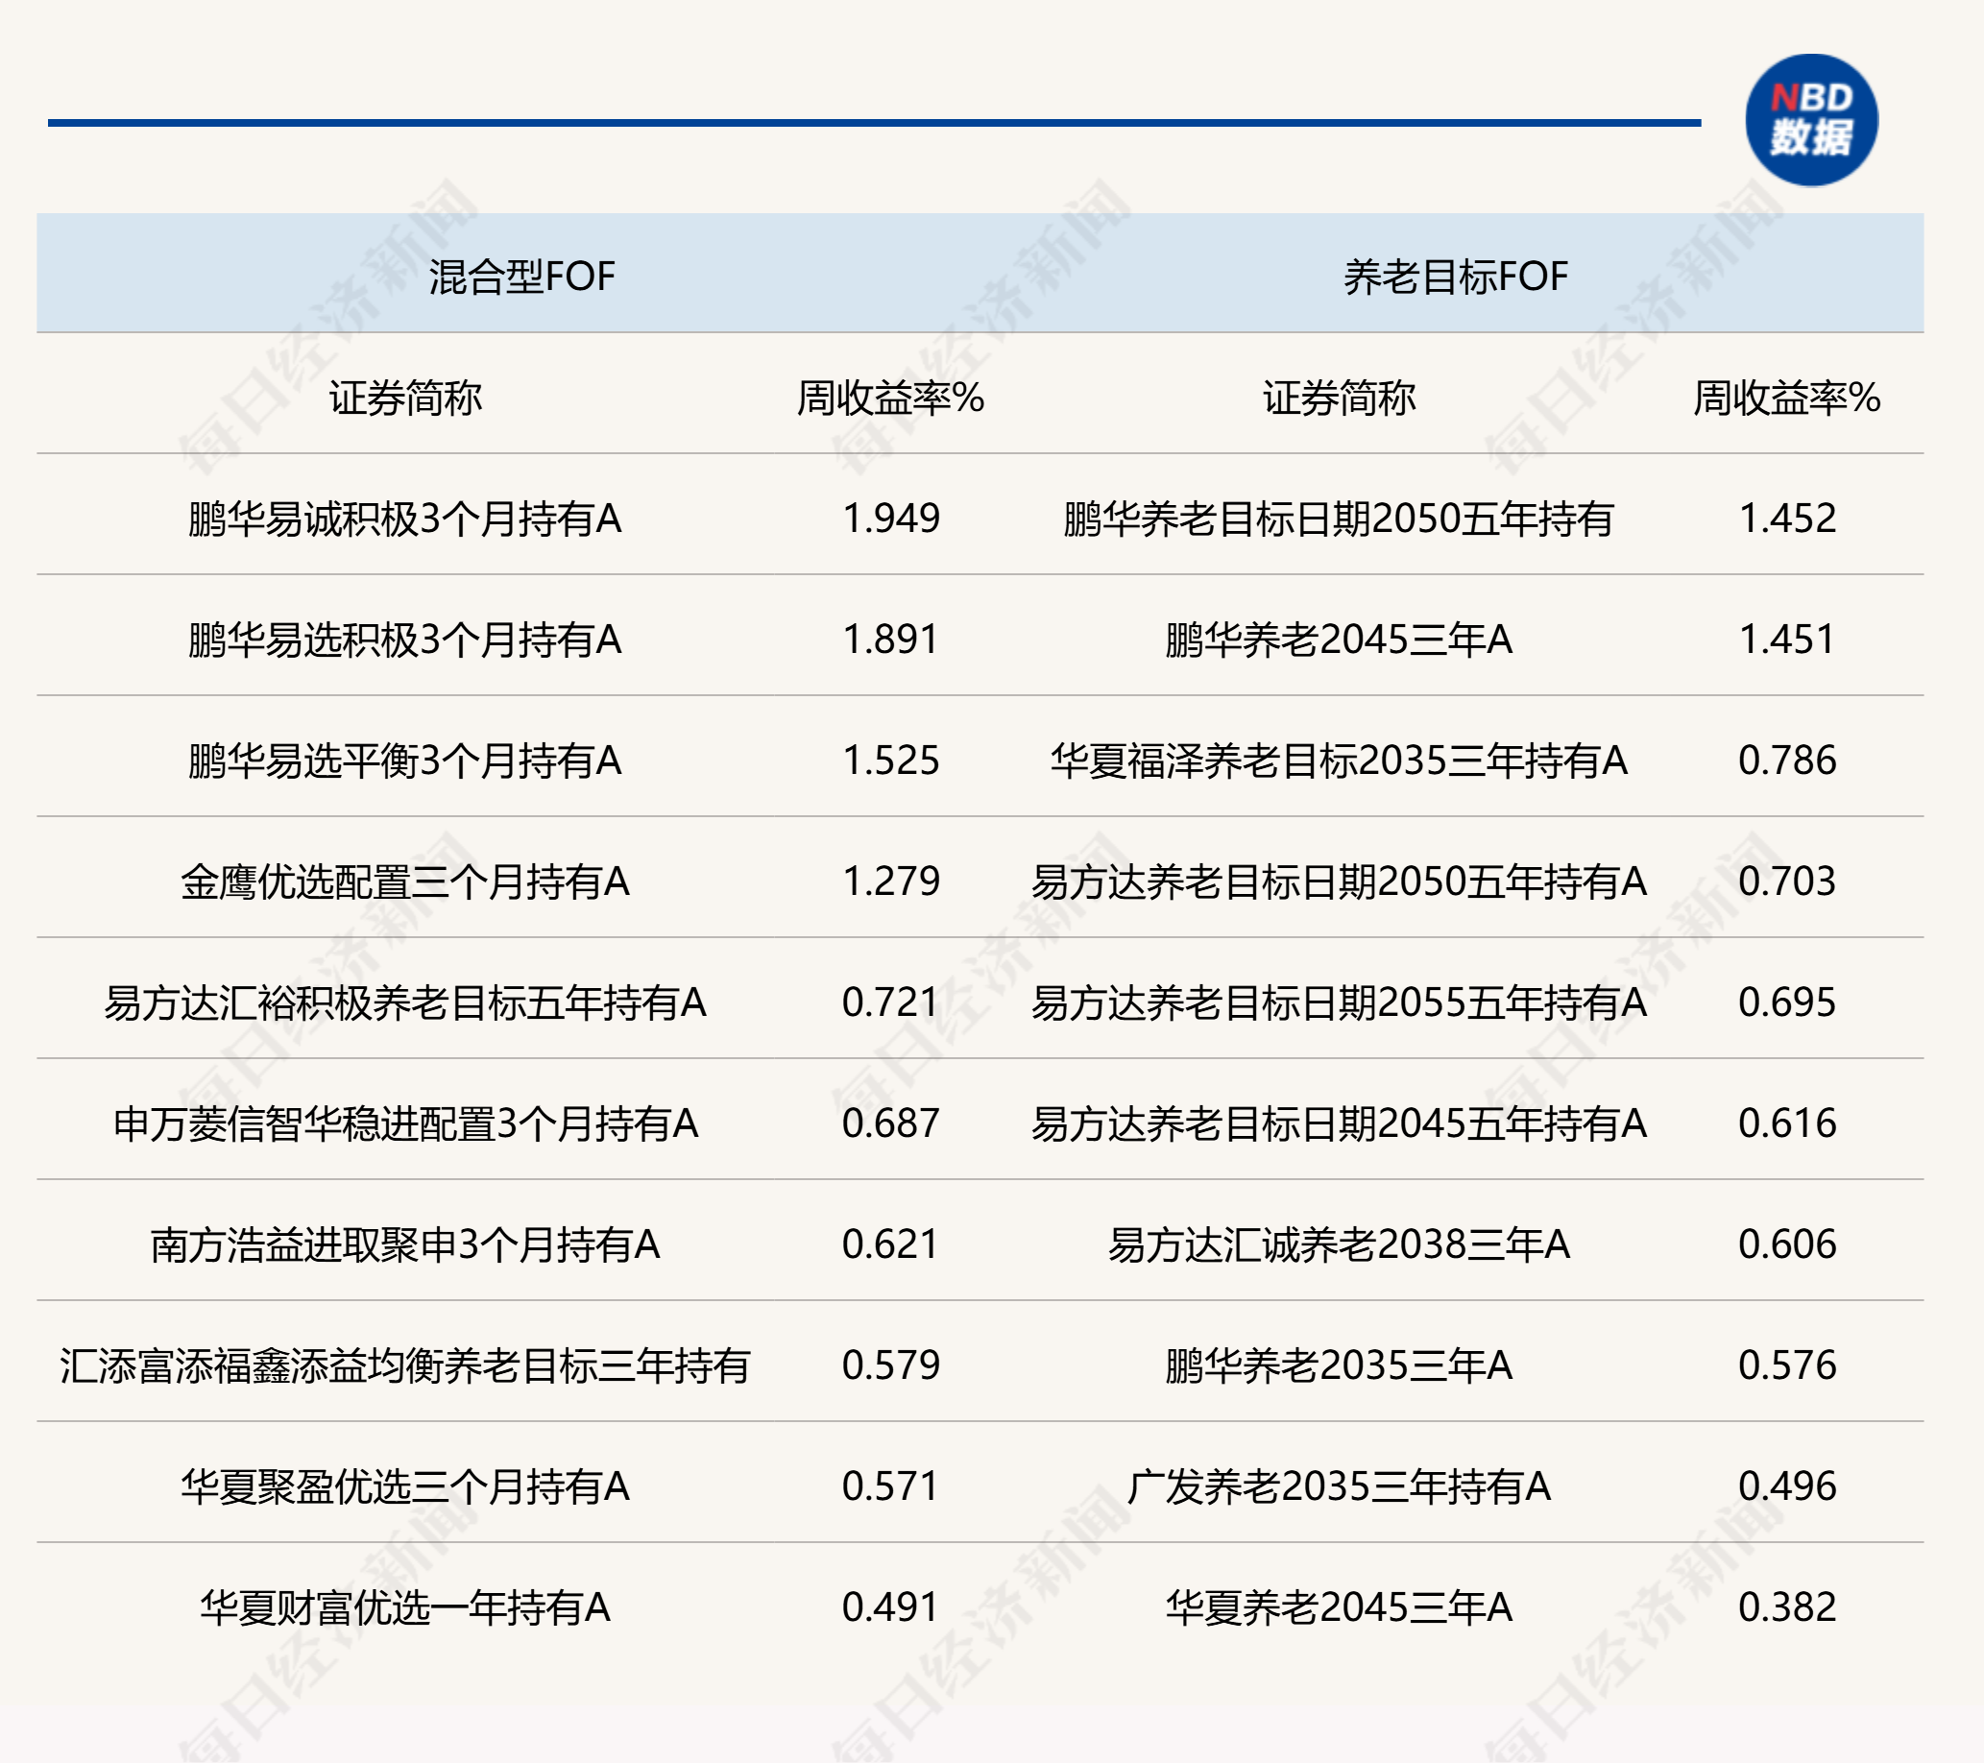Select 鹏华易诚积极3个月持有A fund name
The height and width of the screenshot is (1763, 1984).
click(404, 519)
